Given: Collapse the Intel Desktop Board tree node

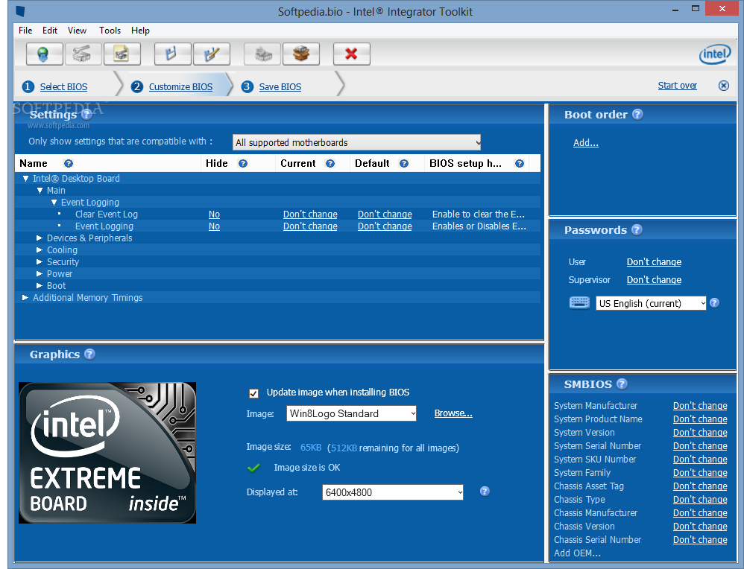Looking at the screenshot, I should tap(25, 179).
